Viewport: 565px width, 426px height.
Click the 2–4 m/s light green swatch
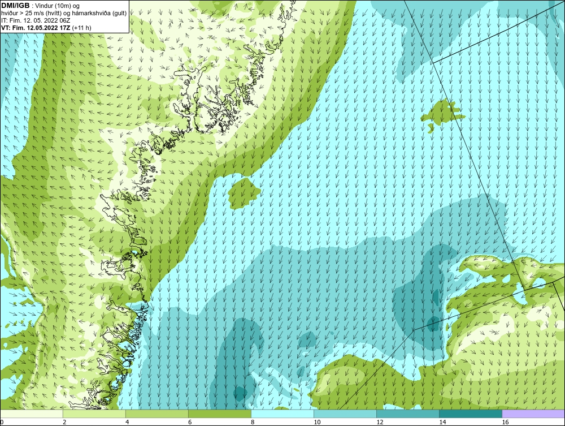[x=94, y=414]
